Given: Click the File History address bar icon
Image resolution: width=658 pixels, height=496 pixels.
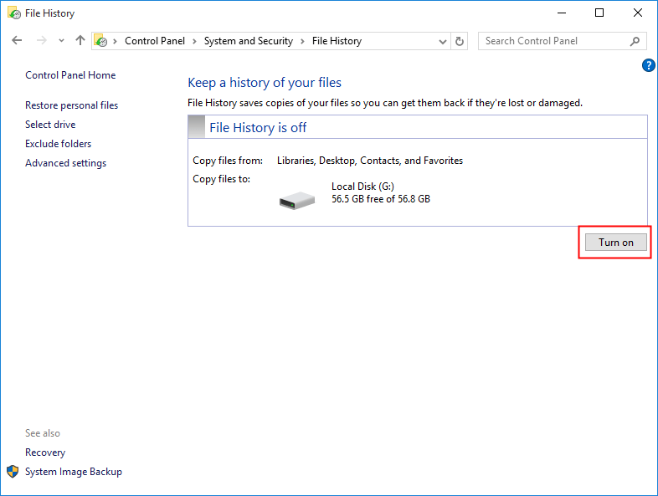Looking at the screenshot, I should point(101,41).
